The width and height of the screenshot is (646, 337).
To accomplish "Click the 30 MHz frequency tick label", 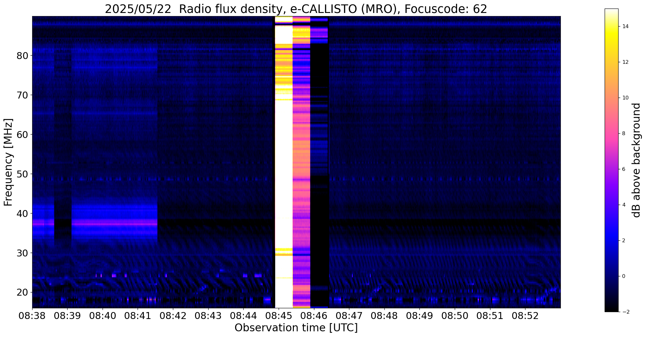I will coord(22,253).
